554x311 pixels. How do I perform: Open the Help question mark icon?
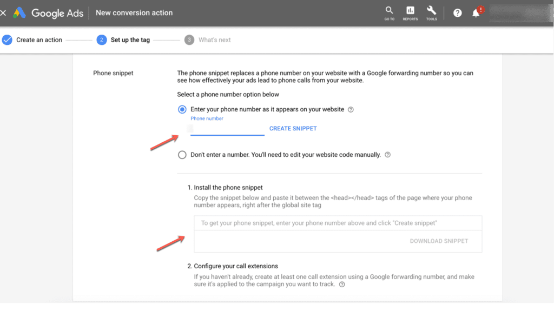[x=458, y=13]
